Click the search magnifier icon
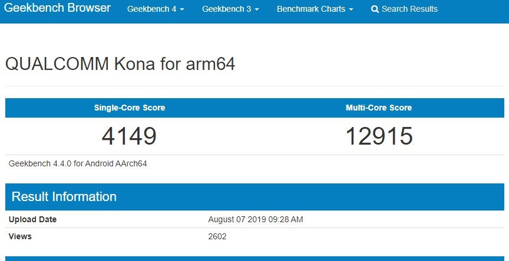Viewport: 509px width, 261px height. pos(375,9)
